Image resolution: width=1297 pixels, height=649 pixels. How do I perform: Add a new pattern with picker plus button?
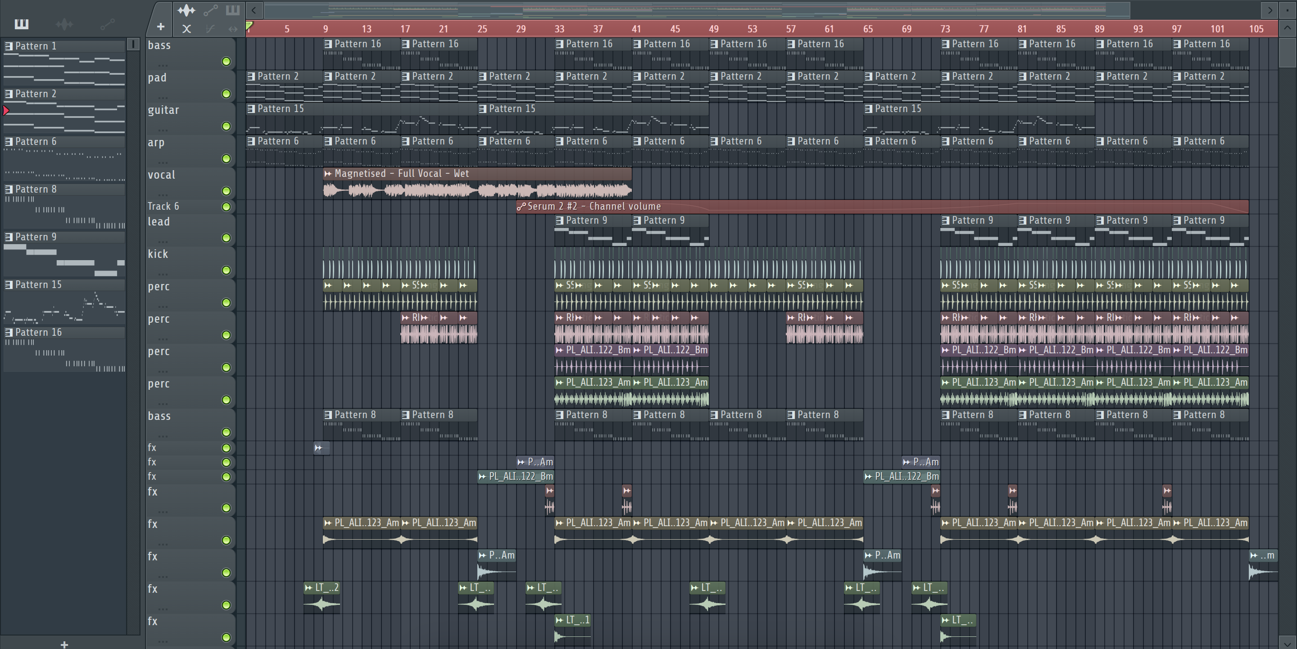coord(64,644)
